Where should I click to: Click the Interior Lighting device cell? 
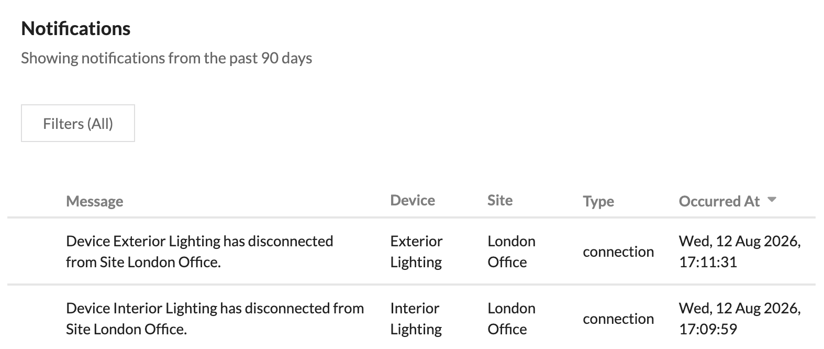416,319
